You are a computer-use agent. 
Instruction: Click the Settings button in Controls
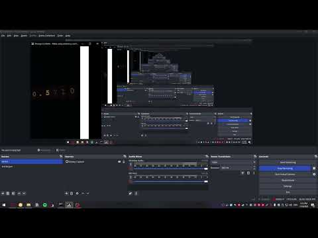click(x=288, y=186)
